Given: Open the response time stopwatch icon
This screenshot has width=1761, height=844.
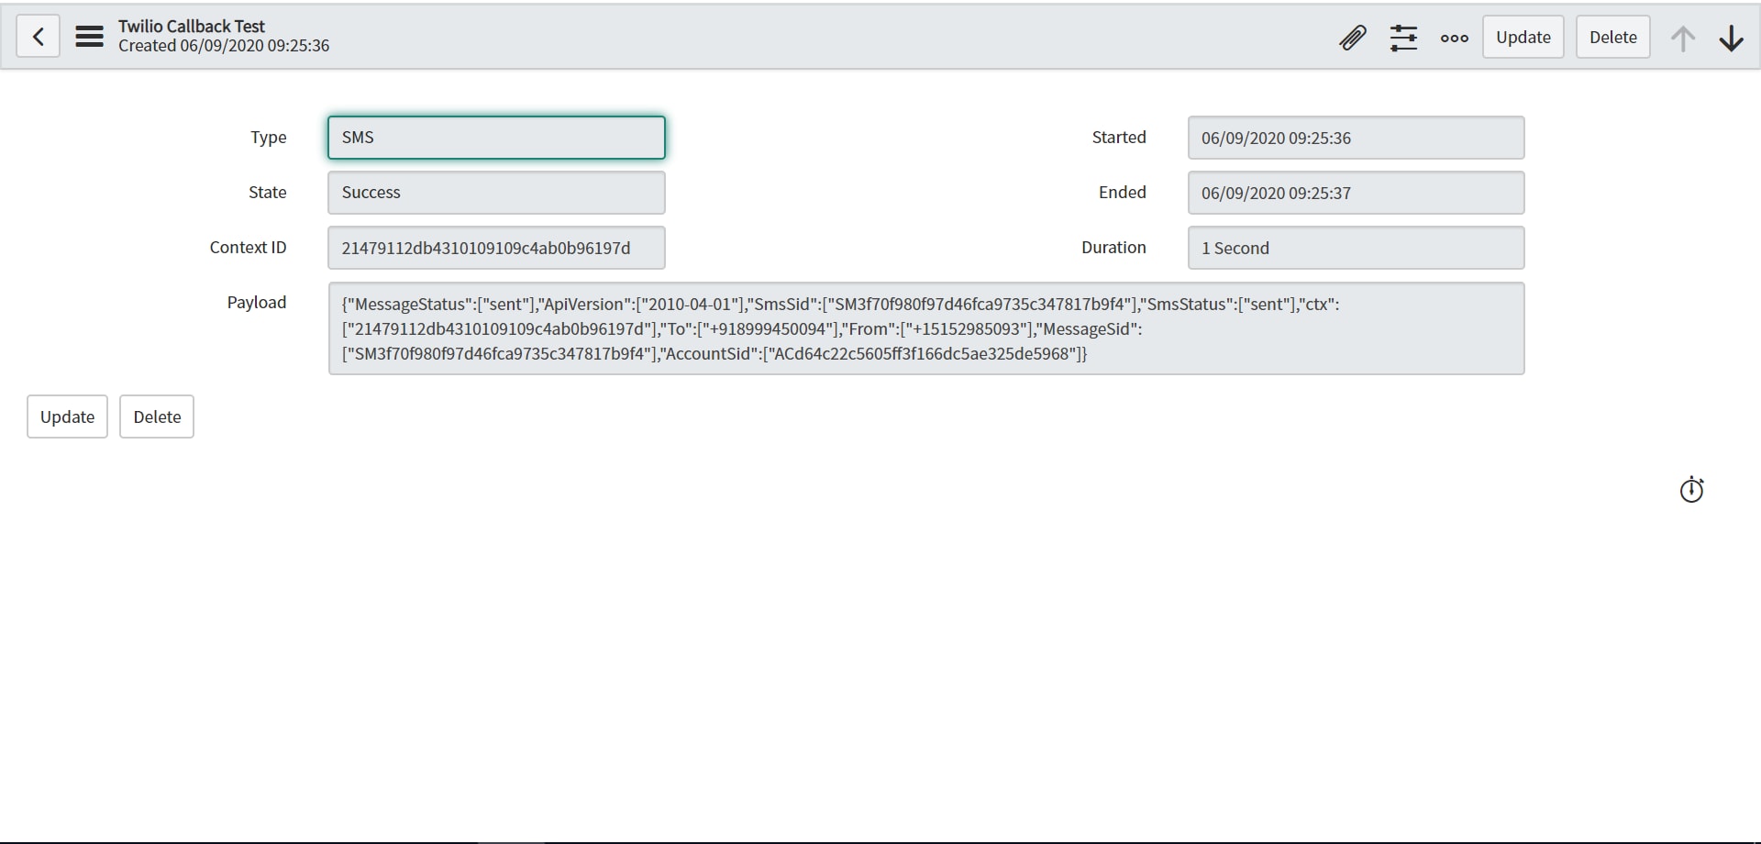Looking at the screenshot, I should click(x=1691, y=490).
